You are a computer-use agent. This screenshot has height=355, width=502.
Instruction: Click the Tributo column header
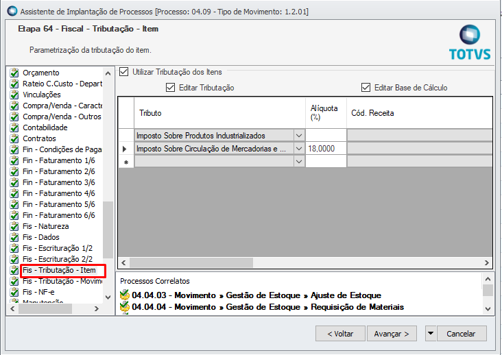(x=219, y=113)
